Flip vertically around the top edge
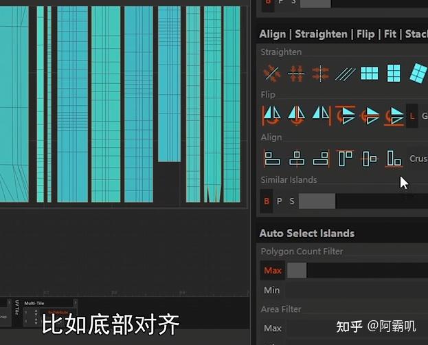The height and width of the screenshot is (345, 428). [x=346, y=116]
